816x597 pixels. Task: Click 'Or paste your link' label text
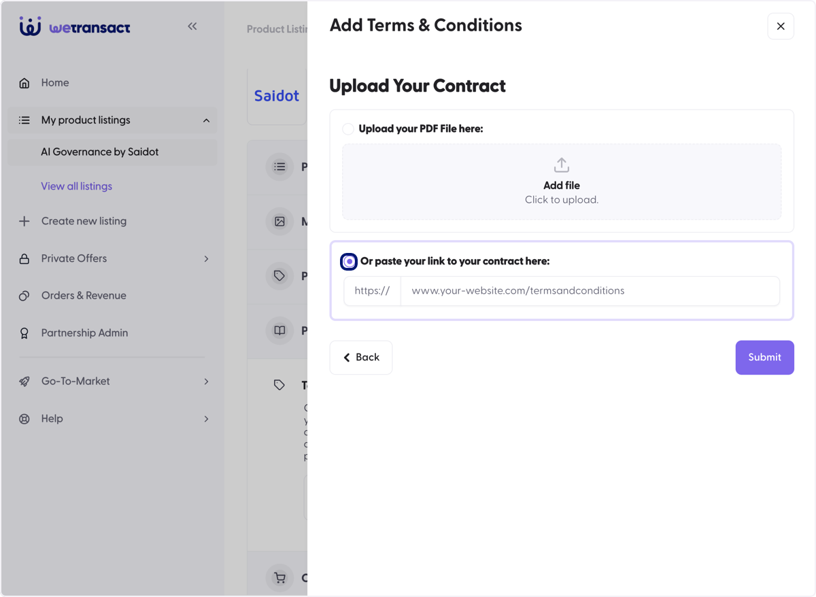[455, 262]
